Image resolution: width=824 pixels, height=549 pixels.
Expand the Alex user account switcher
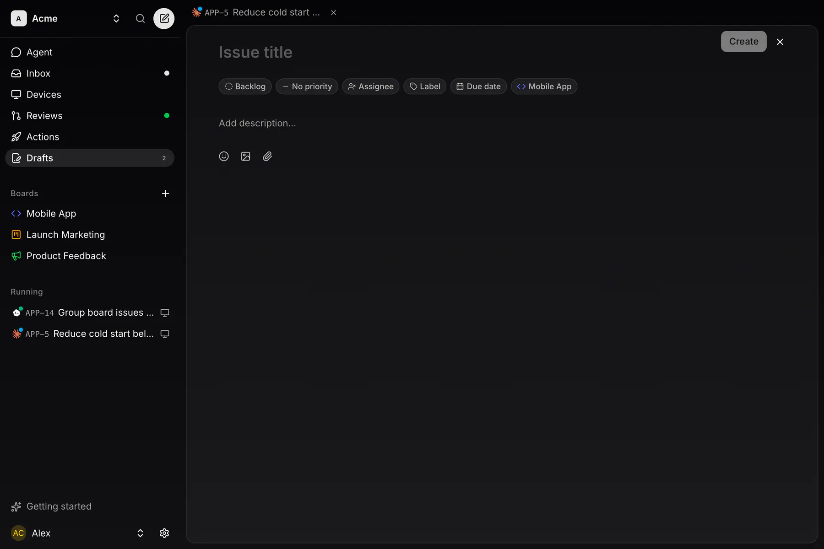[140, 533]
